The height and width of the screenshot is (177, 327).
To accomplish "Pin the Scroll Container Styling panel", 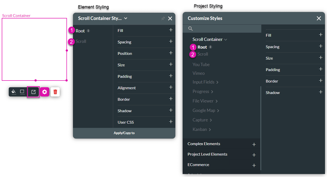I will pyautogui.click(x=163, y=18).
